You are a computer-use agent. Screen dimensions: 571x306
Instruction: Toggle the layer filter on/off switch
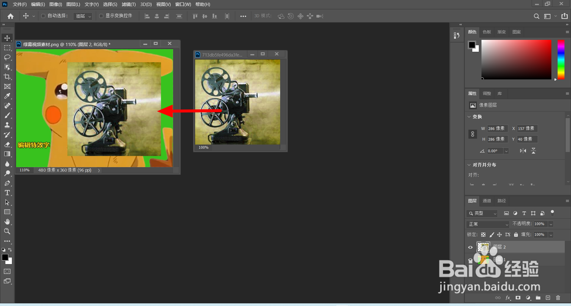point(552,213)
